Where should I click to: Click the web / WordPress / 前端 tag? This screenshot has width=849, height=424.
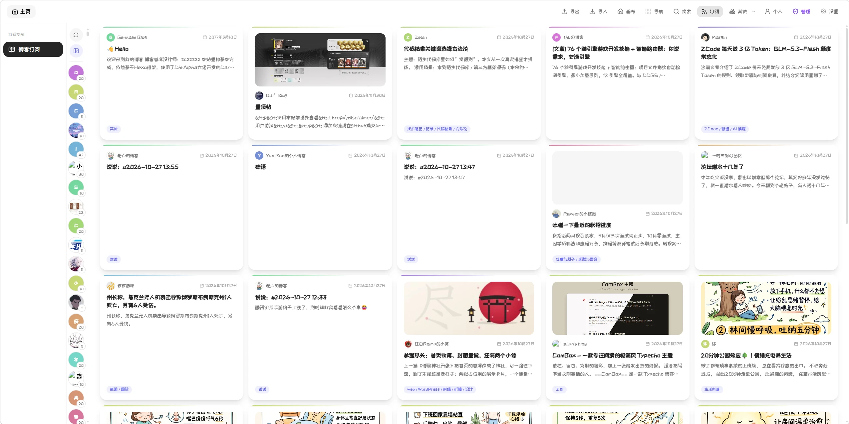pos(440,389)
